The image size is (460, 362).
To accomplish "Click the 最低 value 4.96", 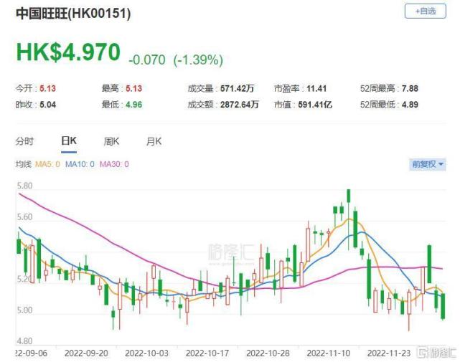I will point(133,105).
